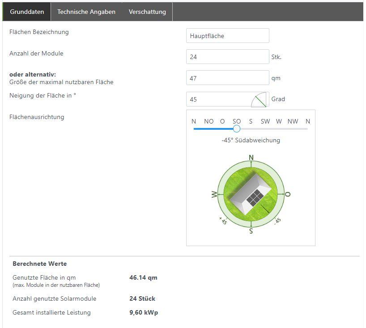Set orientation slider to SW
Screen dimensions: 366x328
265,129
